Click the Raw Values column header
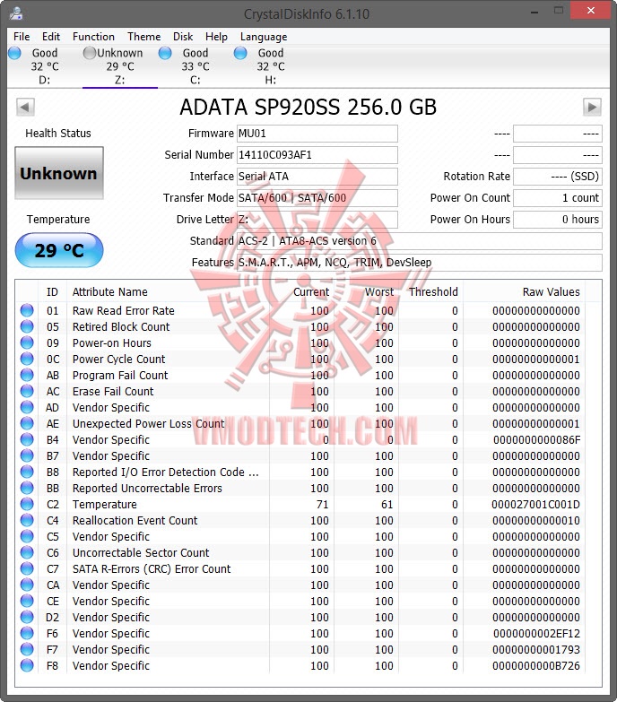 [x=524, y=292]
